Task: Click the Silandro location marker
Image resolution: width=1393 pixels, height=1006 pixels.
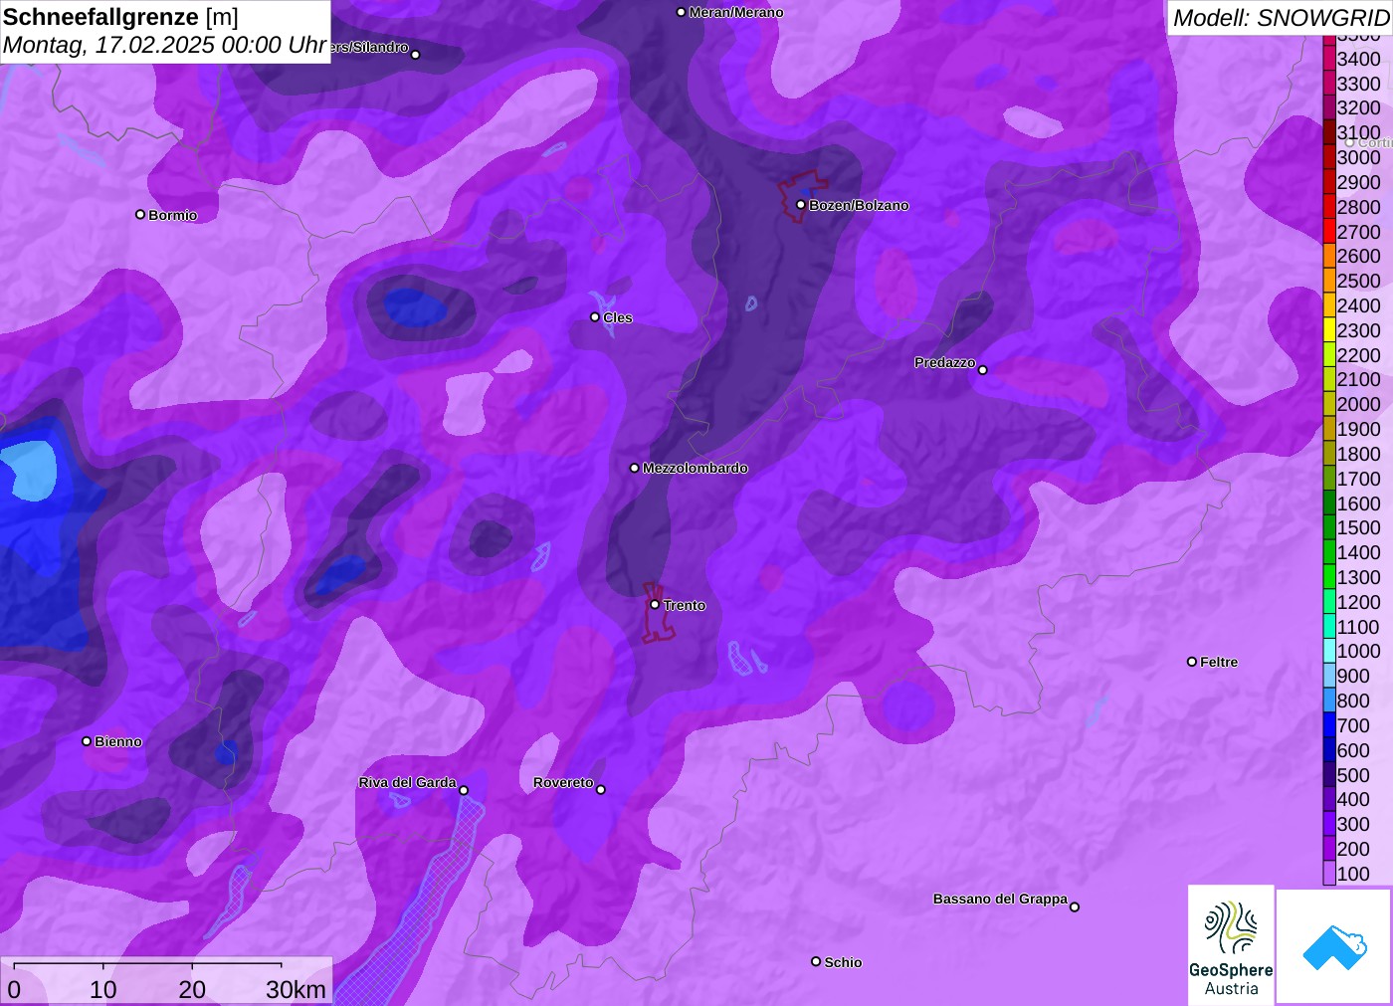Action: (416, 54)
